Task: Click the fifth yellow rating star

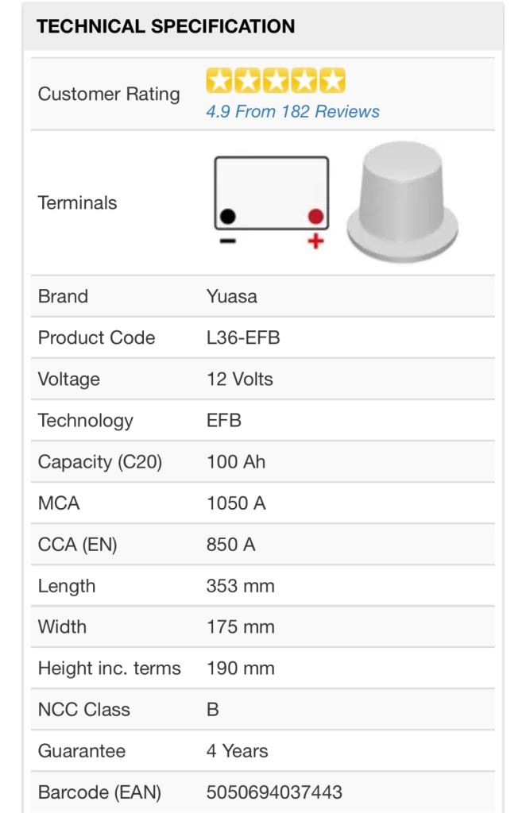Action: tap(333, 81)
